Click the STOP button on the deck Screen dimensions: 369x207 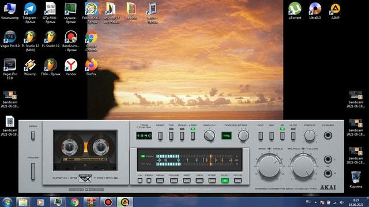click(x=212, y=181)
